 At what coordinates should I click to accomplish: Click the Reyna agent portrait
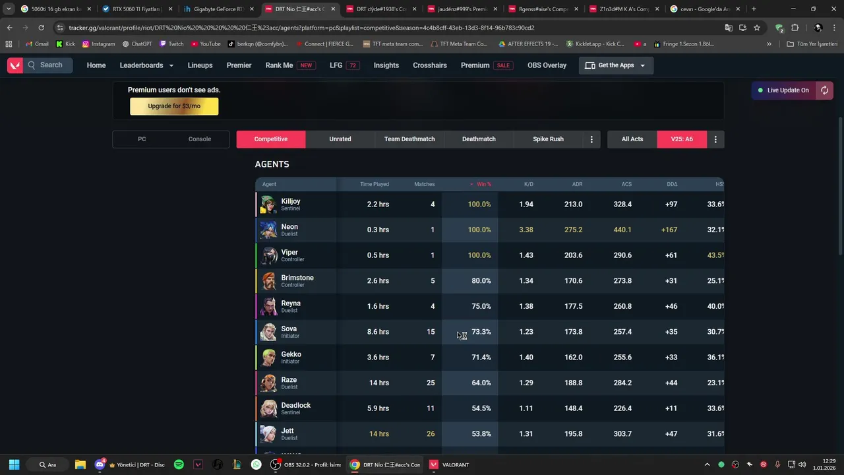268,306
